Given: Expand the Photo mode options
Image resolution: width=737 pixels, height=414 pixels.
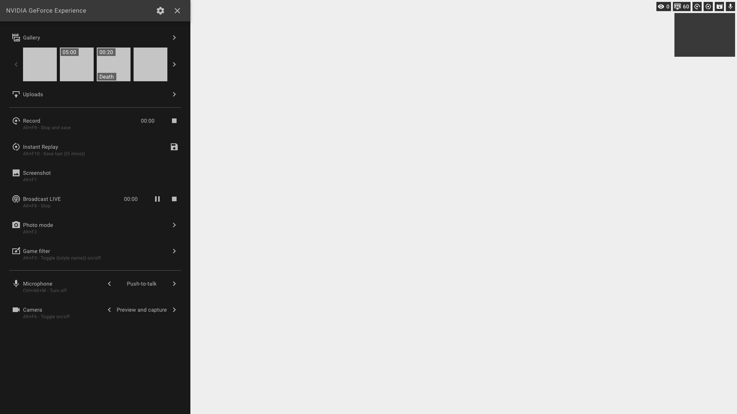Looking at the screenshot, I should click(x=174, y=225).
